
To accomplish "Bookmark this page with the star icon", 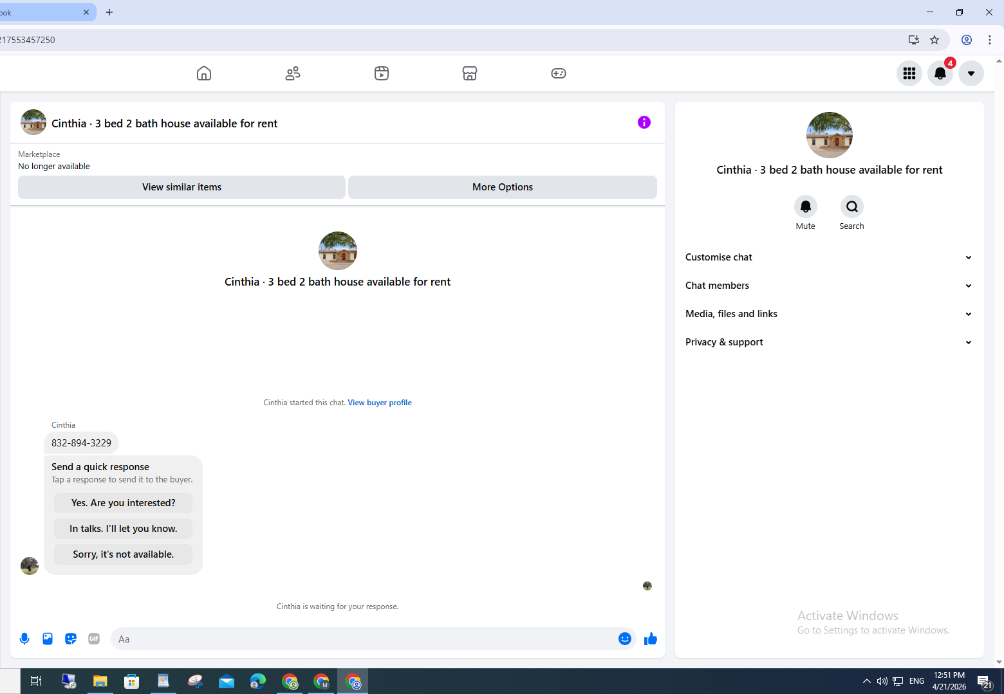I will click(934, 40).
